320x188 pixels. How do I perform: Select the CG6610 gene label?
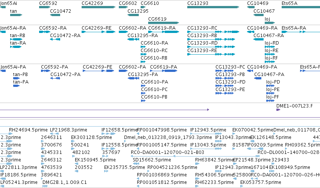coord(150,3)
